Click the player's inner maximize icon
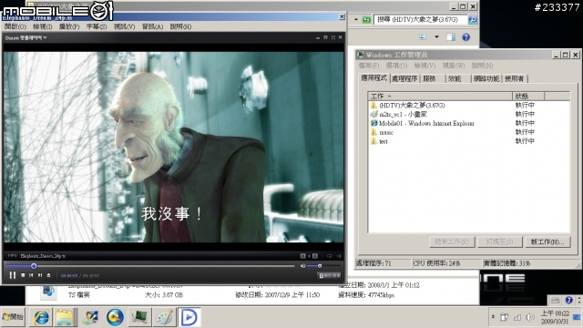Screen dimensions: 583x328 [325, 37]
